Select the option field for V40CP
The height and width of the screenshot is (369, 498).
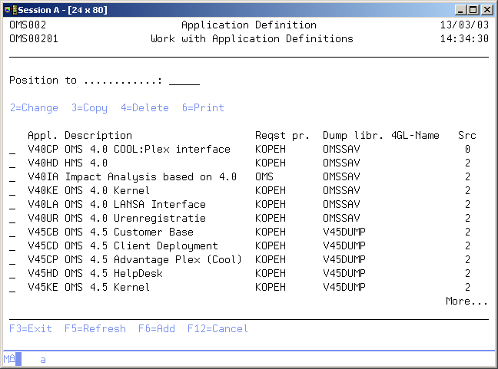[x=12, y=150]
